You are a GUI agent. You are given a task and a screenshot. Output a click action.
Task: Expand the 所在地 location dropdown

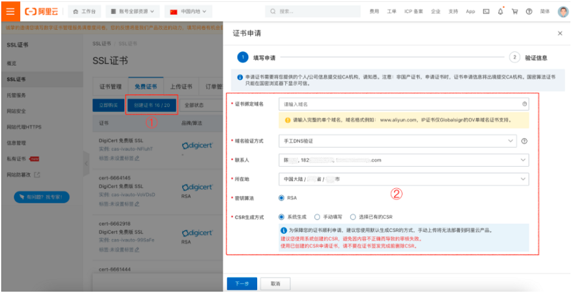404,179
